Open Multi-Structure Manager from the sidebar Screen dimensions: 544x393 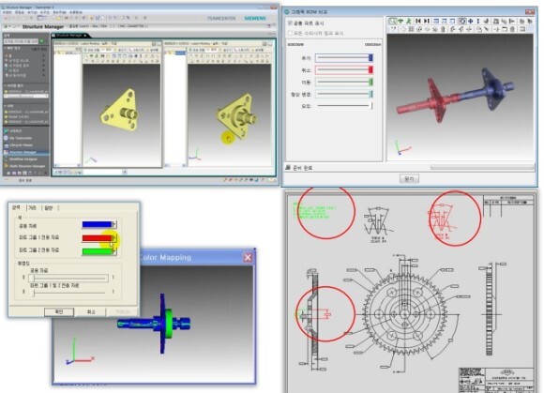tap(27, 166)
